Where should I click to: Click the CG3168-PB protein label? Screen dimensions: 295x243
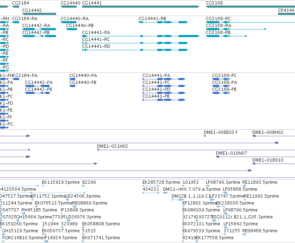point(224,89)
